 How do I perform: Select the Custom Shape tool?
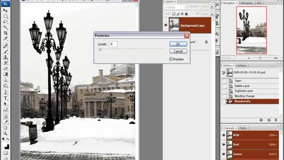(5, 110)
